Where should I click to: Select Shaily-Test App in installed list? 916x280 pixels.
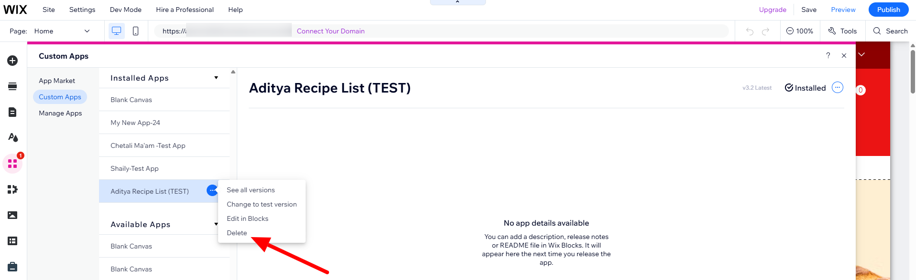pyautogui.click(x=134, y=168)
